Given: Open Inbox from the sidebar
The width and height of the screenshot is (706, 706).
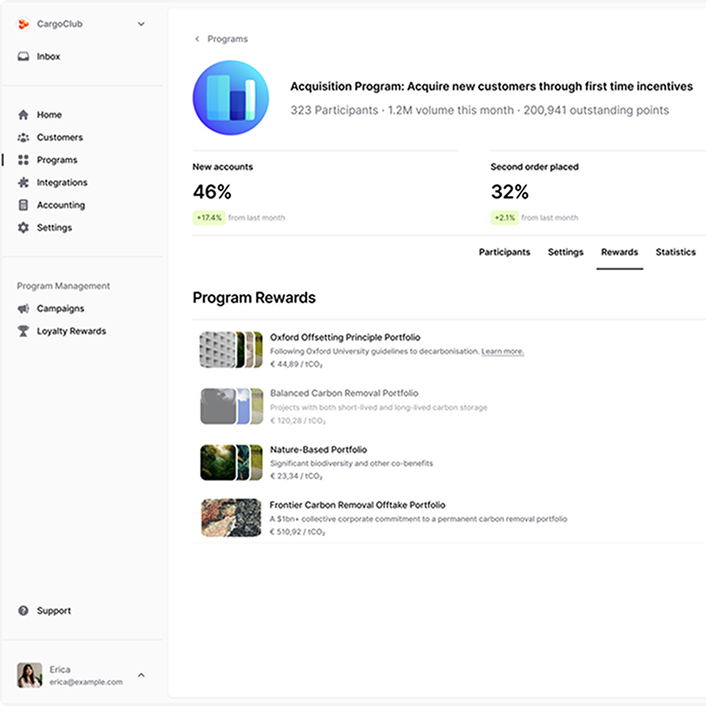Looking at the screenshot, I should click(x=49, y=57).
